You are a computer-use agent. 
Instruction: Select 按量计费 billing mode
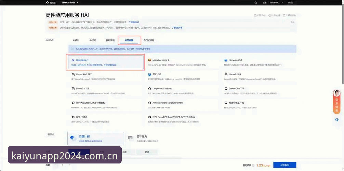(x=96, y=139)
